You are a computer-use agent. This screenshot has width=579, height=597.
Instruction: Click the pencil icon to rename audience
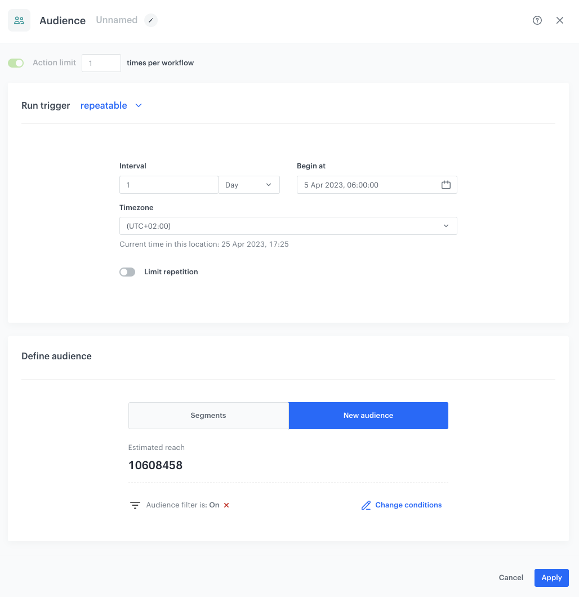tap(150, 20)
